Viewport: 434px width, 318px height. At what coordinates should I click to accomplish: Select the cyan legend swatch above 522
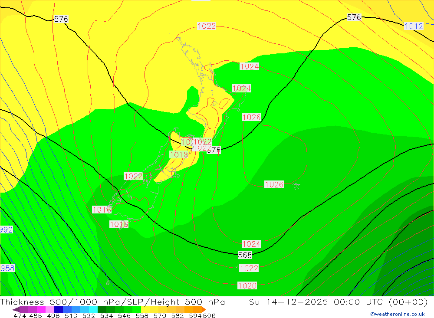pos(93,309)
